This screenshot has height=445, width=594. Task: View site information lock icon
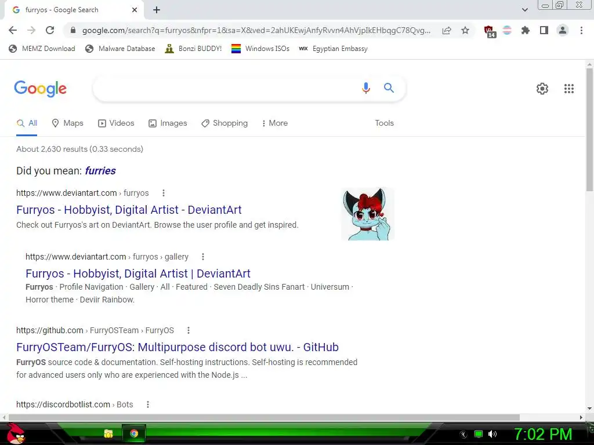(73, 30)
